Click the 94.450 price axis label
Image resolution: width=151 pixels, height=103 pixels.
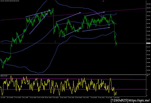coord(148,62)
